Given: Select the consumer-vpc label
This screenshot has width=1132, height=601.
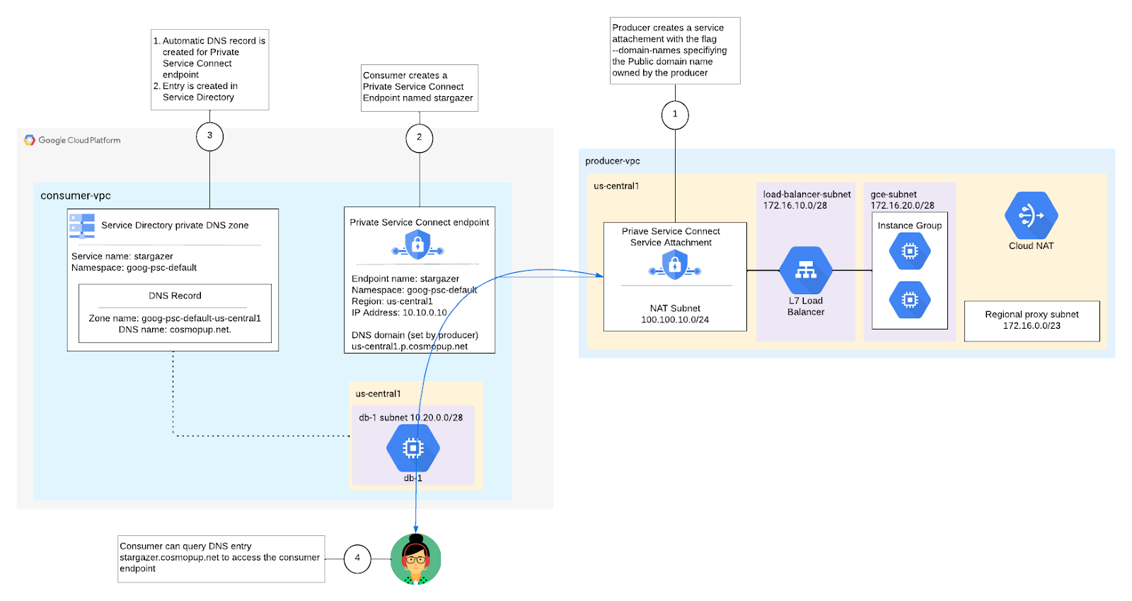Looking at the screenshot, I should coord(76,196).
